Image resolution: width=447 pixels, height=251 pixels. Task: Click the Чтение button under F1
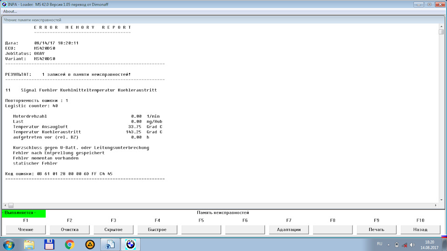(26, 229)
